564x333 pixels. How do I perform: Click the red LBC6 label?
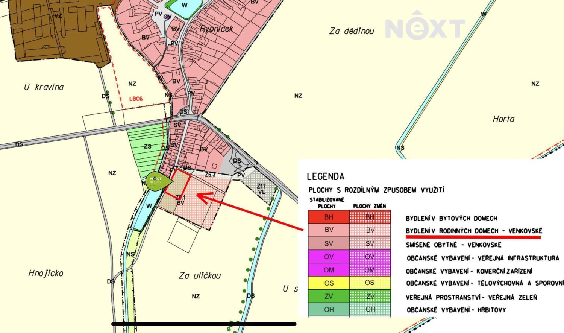tap(136, 99)
